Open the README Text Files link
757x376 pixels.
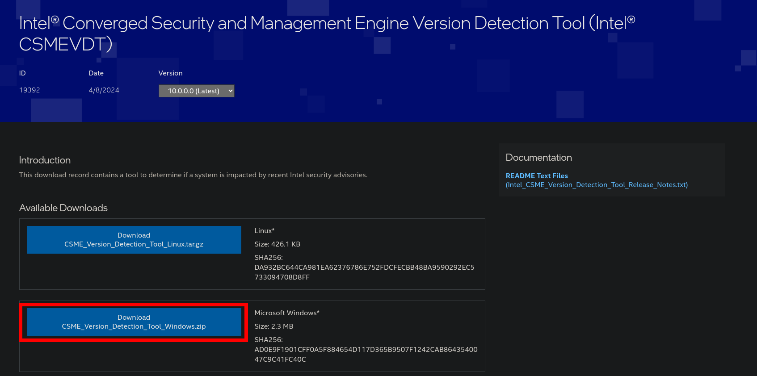tap(597, 180)
